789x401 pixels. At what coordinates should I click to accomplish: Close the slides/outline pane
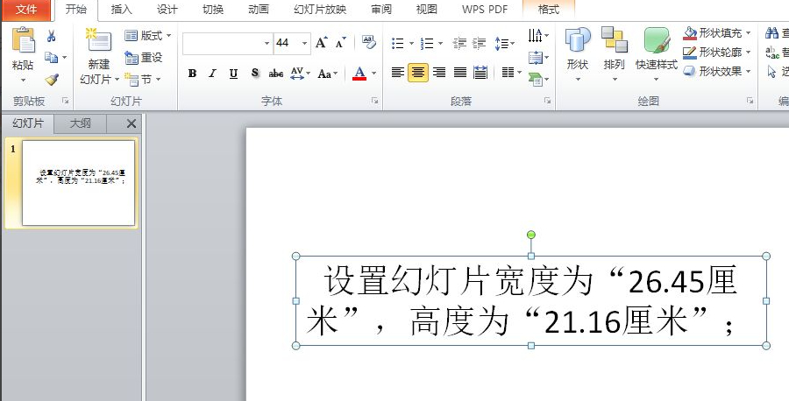click(x=131, y=123)
